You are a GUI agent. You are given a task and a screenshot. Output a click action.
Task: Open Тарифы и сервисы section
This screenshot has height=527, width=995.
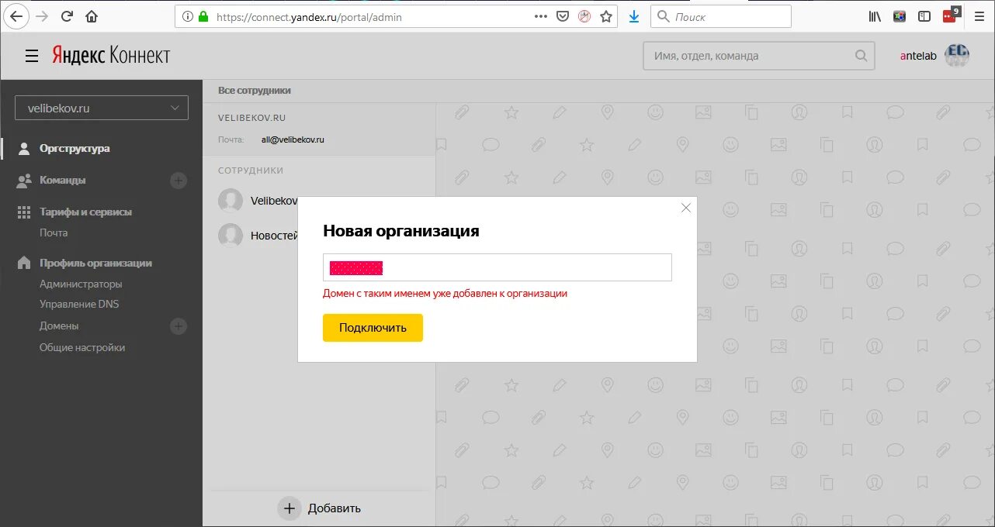tap(86, 212)
